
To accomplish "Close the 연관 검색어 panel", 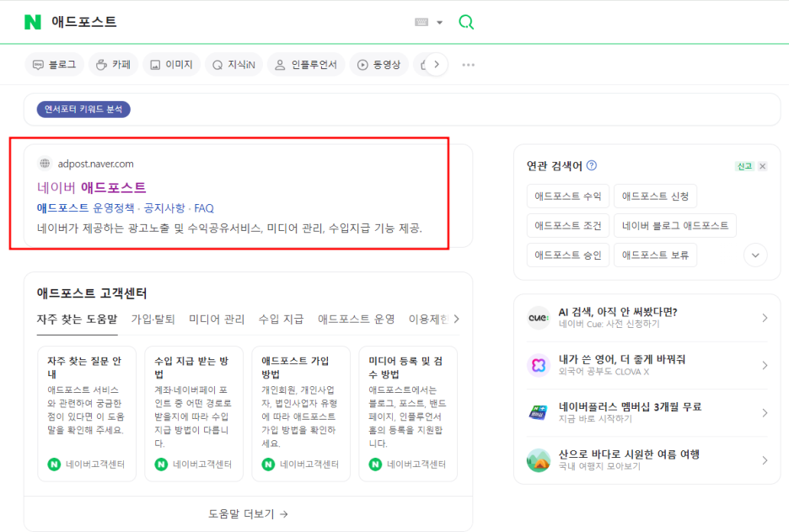I will [763, 166].
